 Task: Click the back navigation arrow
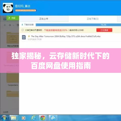click(x=5, y=25)
